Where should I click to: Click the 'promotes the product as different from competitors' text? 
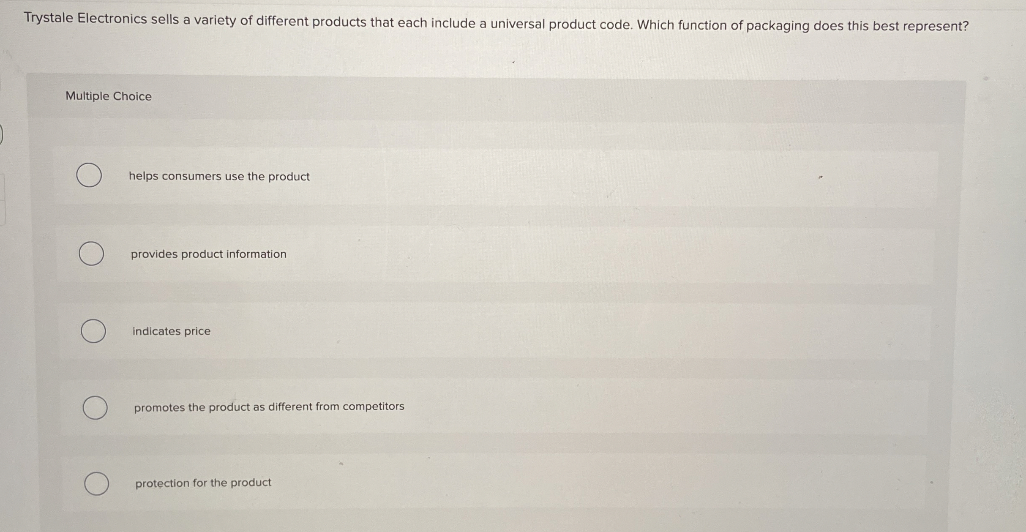click(x=269, y=407)
